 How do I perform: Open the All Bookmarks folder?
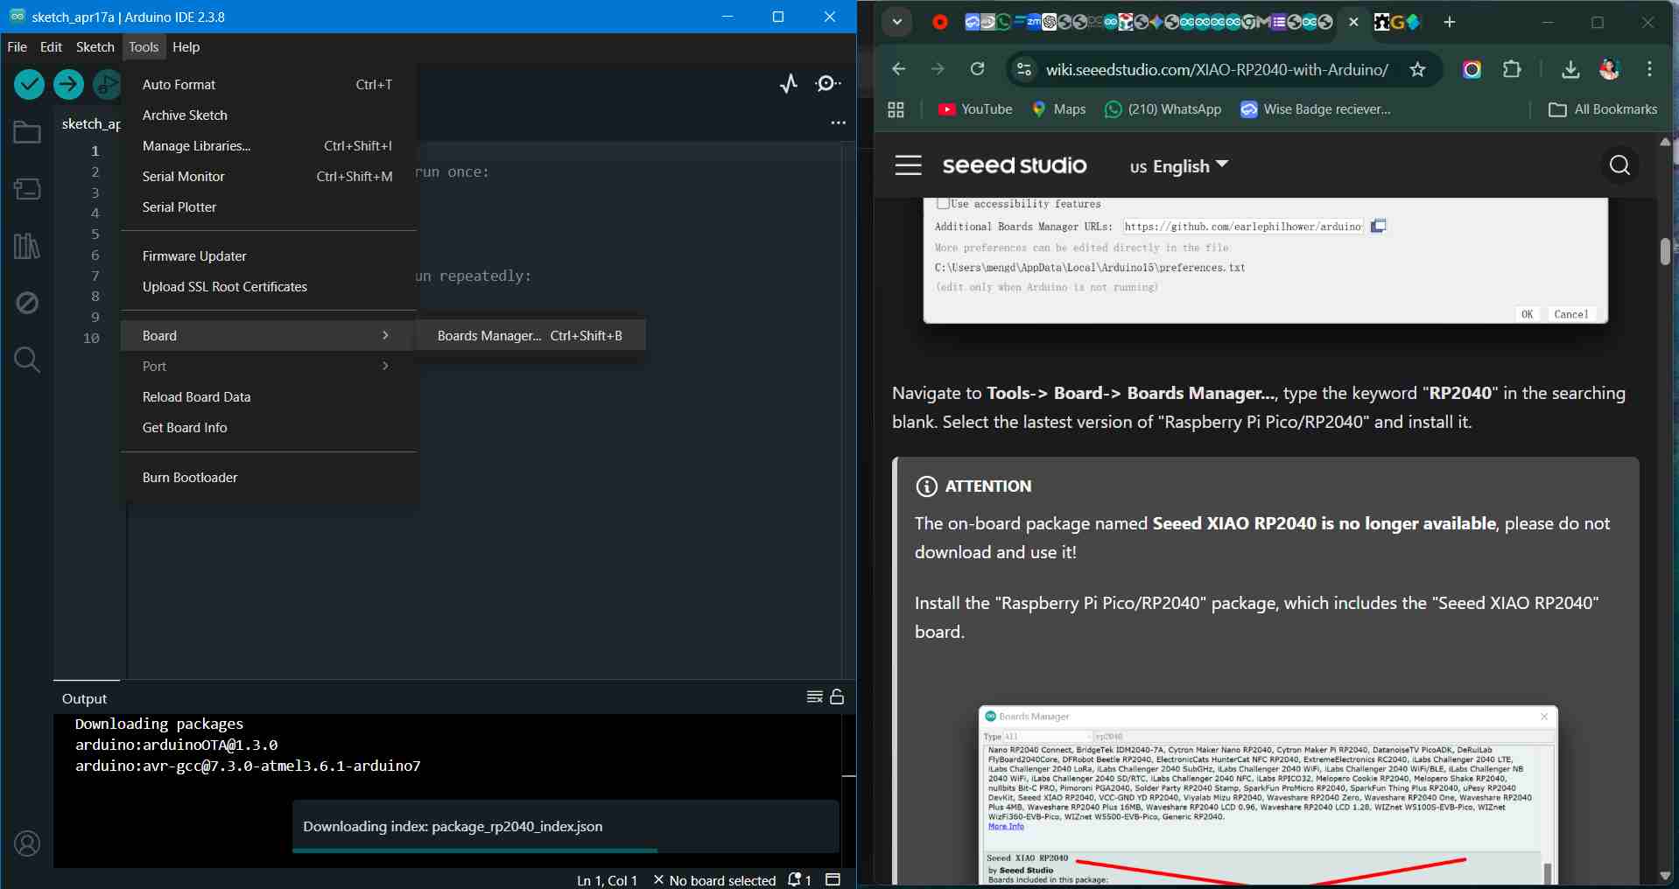coord(1603,109)
